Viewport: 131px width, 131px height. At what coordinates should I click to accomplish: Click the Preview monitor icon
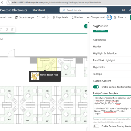tap(73, 17)
